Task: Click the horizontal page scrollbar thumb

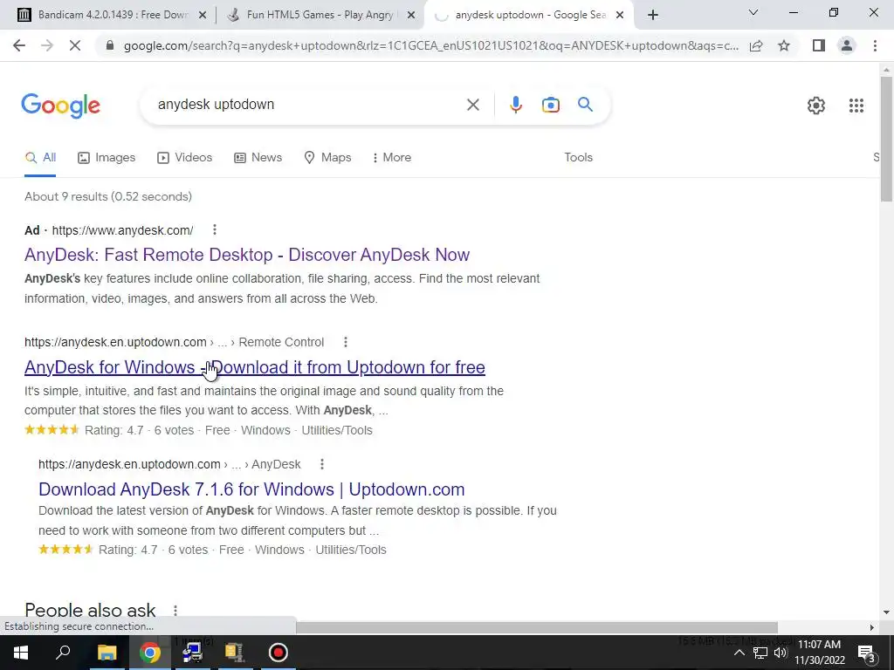Action: coord(537,627)
